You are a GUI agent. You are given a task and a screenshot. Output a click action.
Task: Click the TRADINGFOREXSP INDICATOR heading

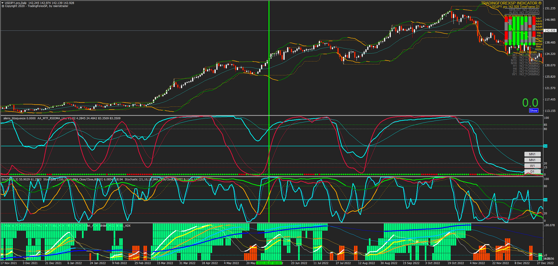[511, 3]
